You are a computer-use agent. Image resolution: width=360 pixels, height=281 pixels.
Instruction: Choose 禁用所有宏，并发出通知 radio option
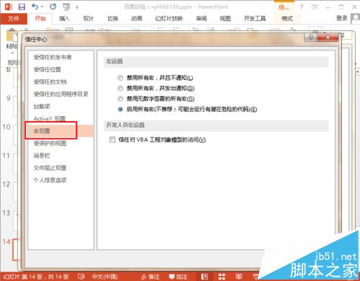(x=120, y=88)
